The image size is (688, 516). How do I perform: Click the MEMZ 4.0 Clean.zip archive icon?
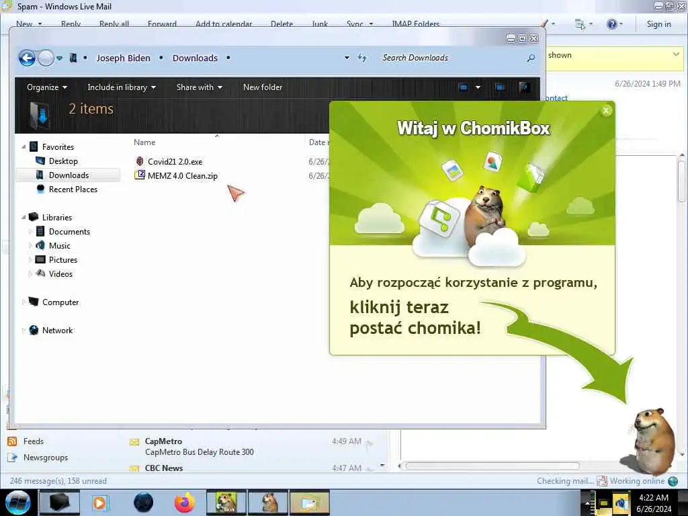pyautogui.click(x=140, y=175)
